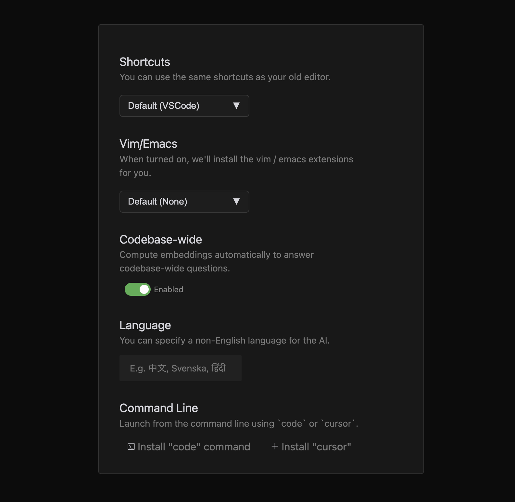
Task: Click the "Vim/Emacs" section heading
Action: [148, 144]
